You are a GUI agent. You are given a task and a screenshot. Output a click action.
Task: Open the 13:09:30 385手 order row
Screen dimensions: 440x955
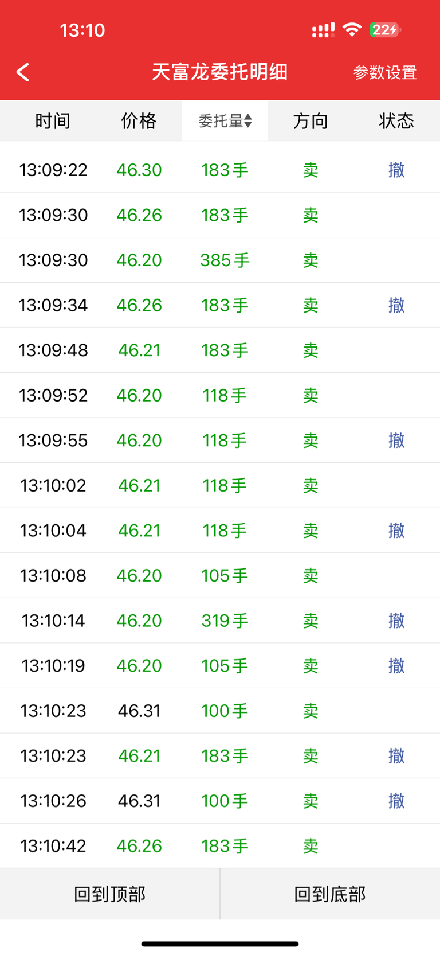220,260
